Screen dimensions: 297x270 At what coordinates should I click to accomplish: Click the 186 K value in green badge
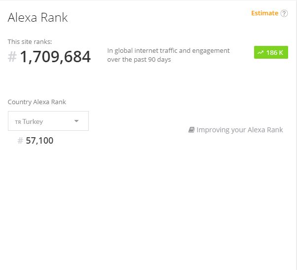[x=275, y=53]
